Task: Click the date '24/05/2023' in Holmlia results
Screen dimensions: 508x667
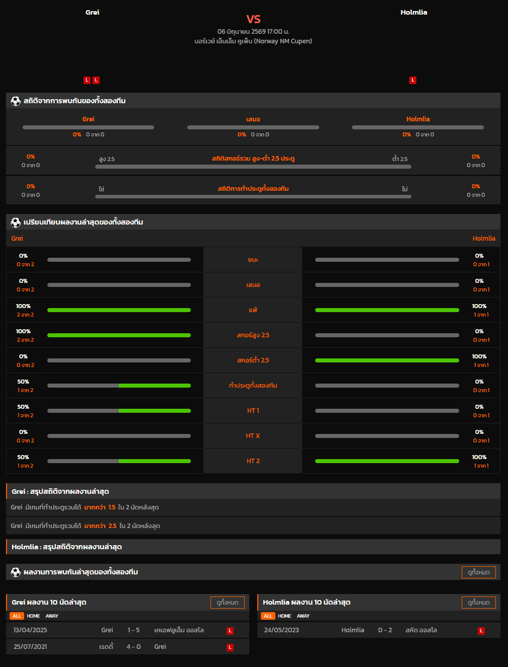Action: click(x=281, y=630)
